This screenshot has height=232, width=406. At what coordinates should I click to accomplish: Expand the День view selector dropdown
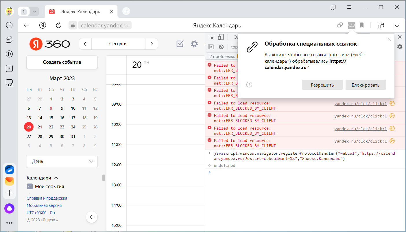62,162
